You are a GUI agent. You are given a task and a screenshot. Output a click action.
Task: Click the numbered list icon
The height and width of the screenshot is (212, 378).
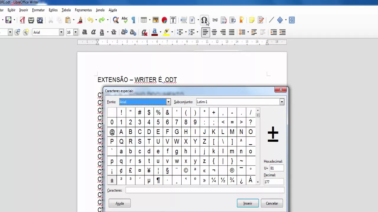tap(192, 32)
